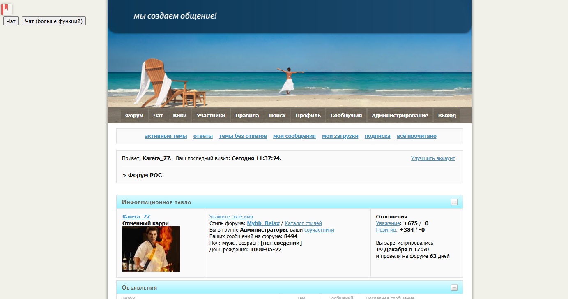Log out via Выход menu item
This screenshot has height=299, width=568.
[447, 116]
